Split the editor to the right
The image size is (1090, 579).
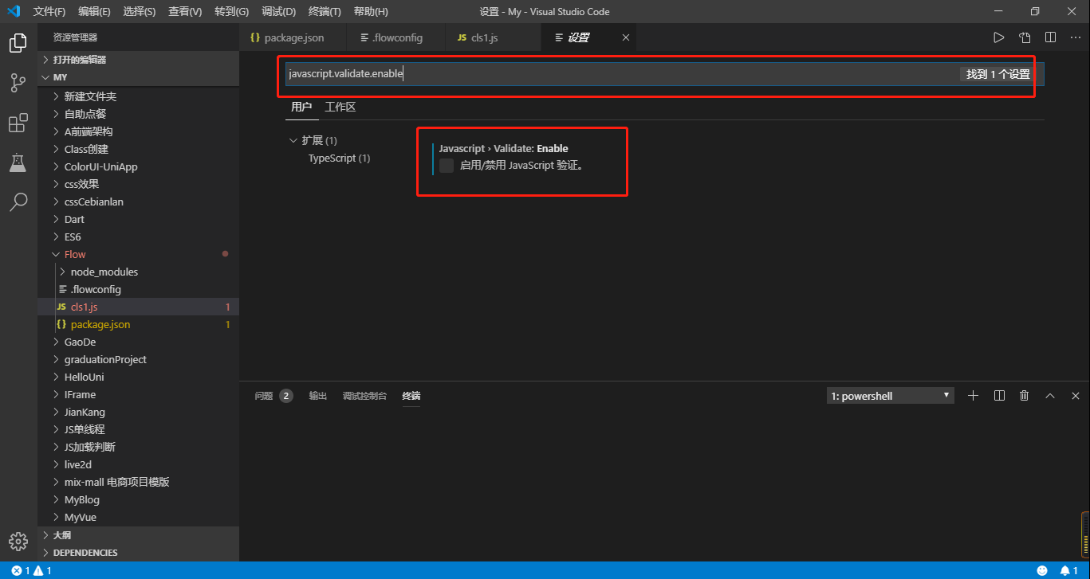(1050, 37)
